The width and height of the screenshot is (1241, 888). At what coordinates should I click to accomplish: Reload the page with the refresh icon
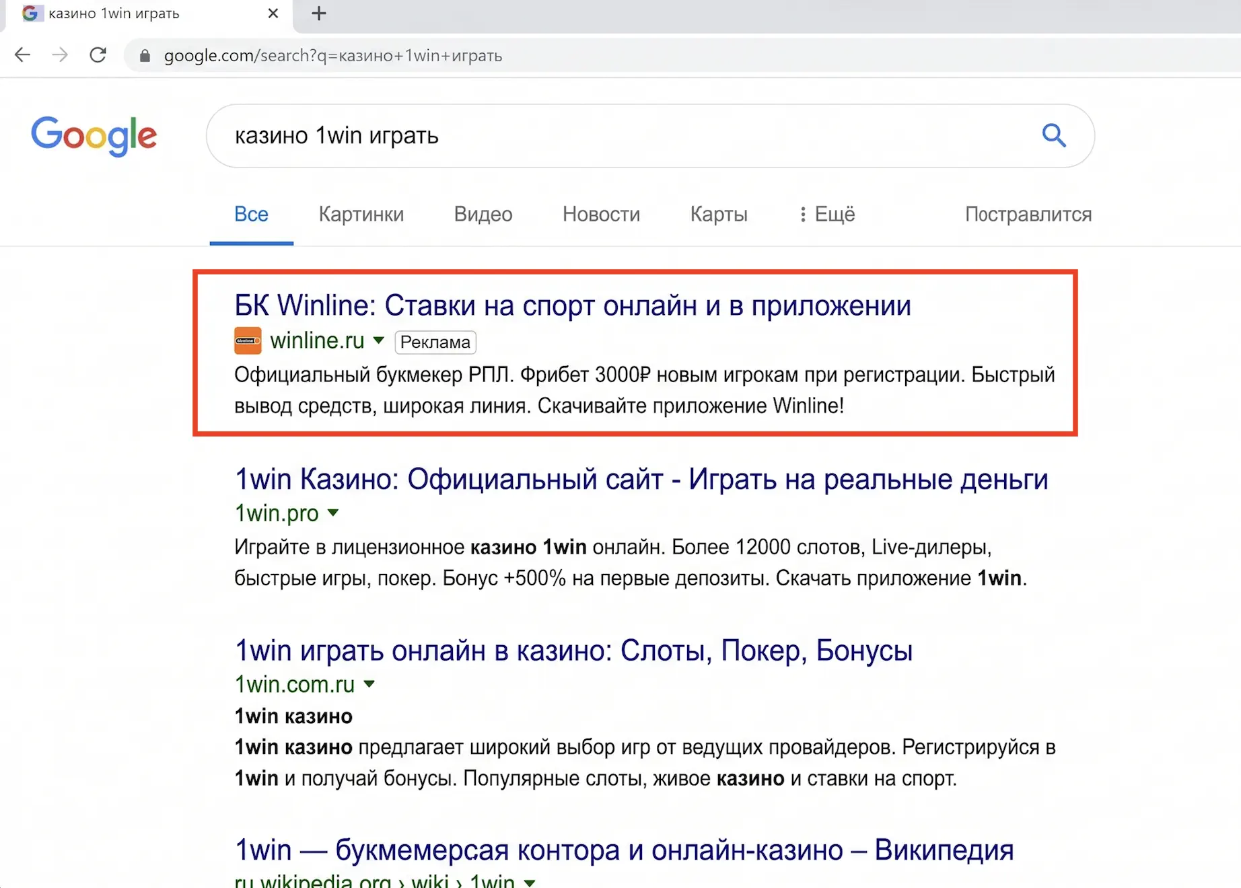(x=98, y=54)
